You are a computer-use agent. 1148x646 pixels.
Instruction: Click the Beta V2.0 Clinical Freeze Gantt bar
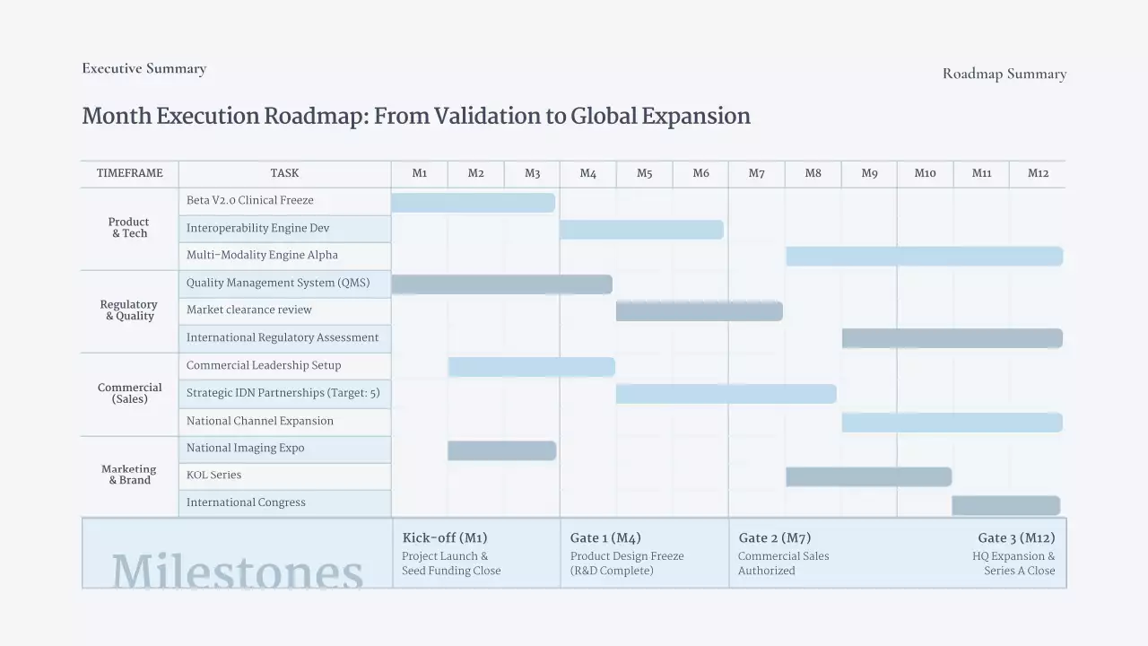[x=473, y=203]
